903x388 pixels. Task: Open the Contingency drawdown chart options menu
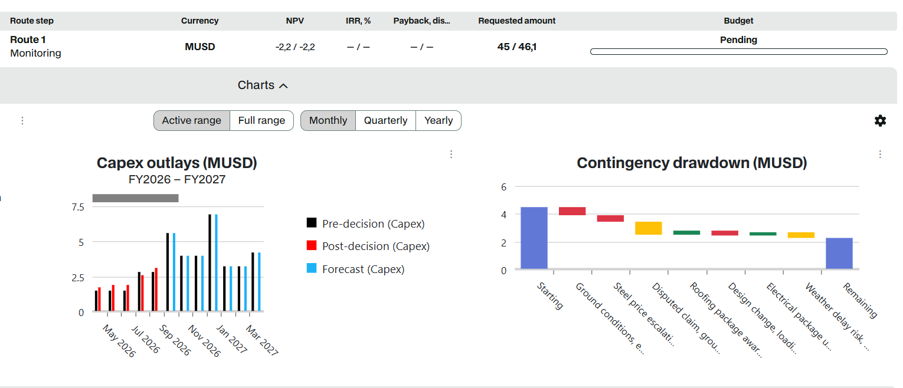[880, 154]
